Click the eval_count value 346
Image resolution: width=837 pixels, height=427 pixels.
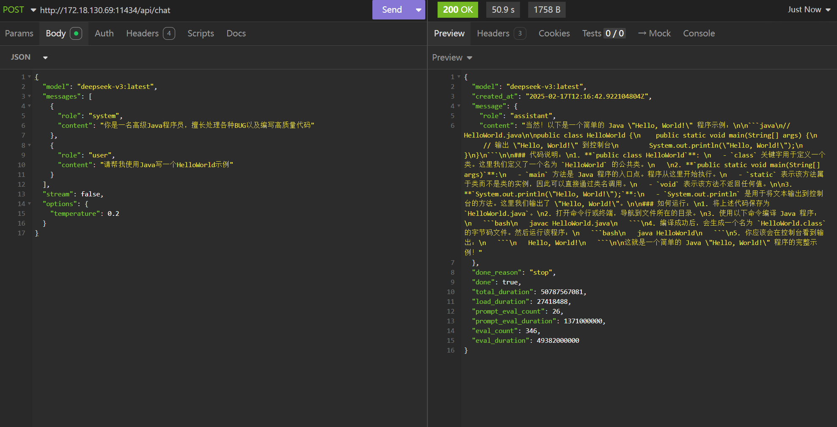click(x=531, y=331)
